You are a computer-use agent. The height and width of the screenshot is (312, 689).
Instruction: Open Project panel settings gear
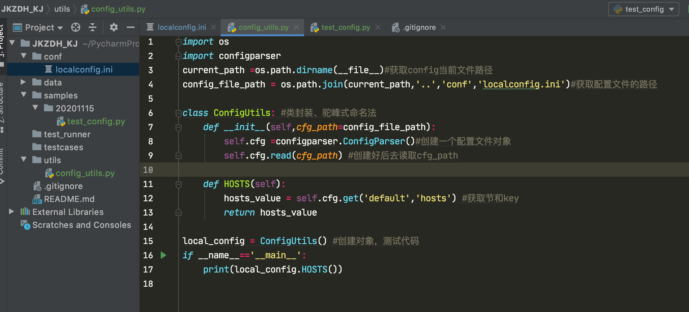click(114, 28)
